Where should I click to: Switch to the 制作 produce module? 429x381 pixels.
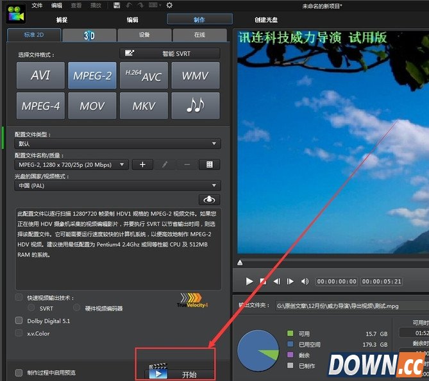pos(199,19)
